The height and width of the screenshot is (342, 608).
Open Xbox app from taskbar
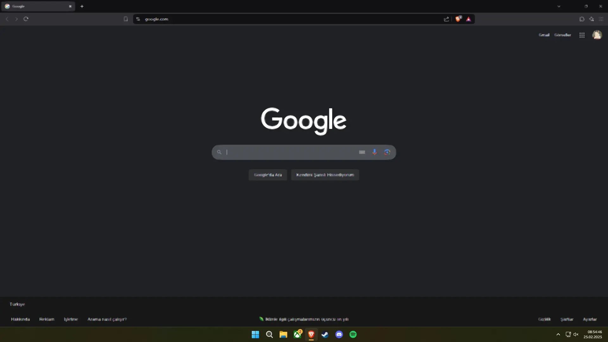pyautogui.click(x=298, y=334)
